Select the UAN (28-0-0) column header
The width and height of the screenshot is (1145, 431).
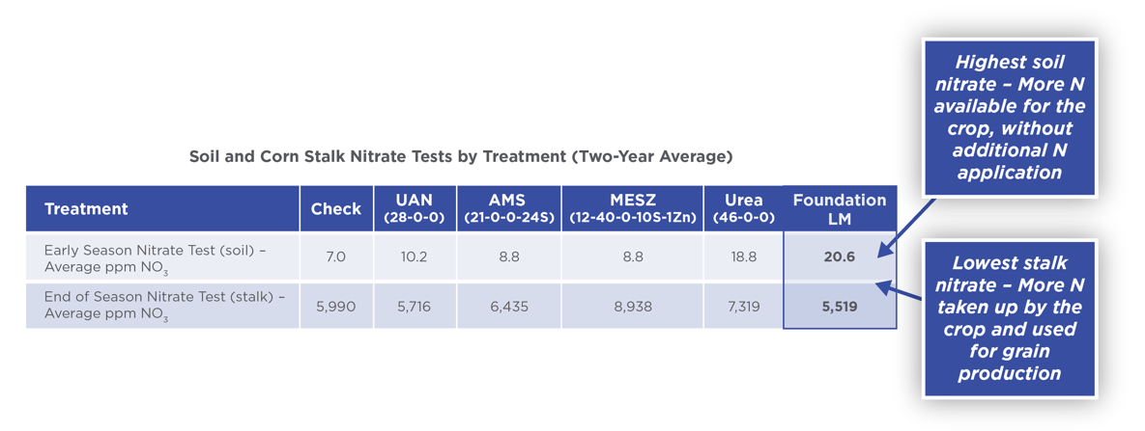click(414, 208)
